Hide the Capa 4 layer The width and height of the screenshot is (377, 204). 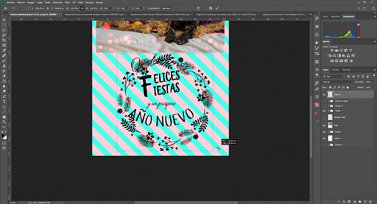(x=324, y=138)
